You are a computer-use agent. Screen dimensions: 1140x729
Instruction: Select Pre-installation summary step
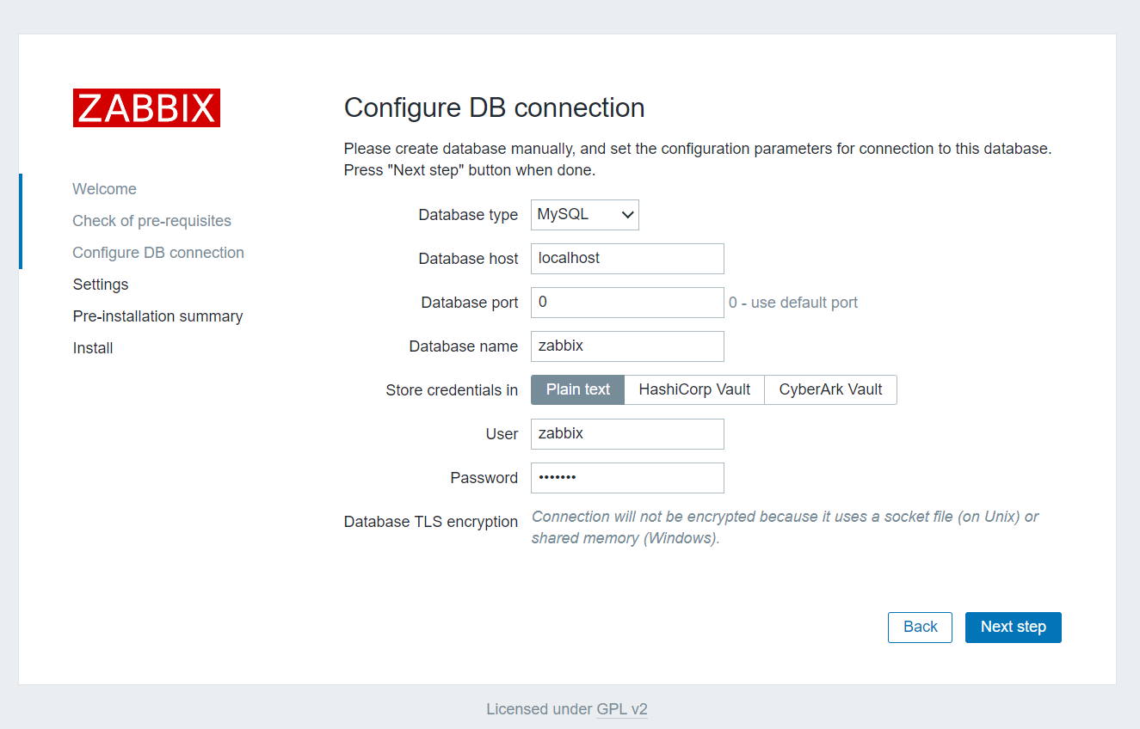(x=157, y=316)
